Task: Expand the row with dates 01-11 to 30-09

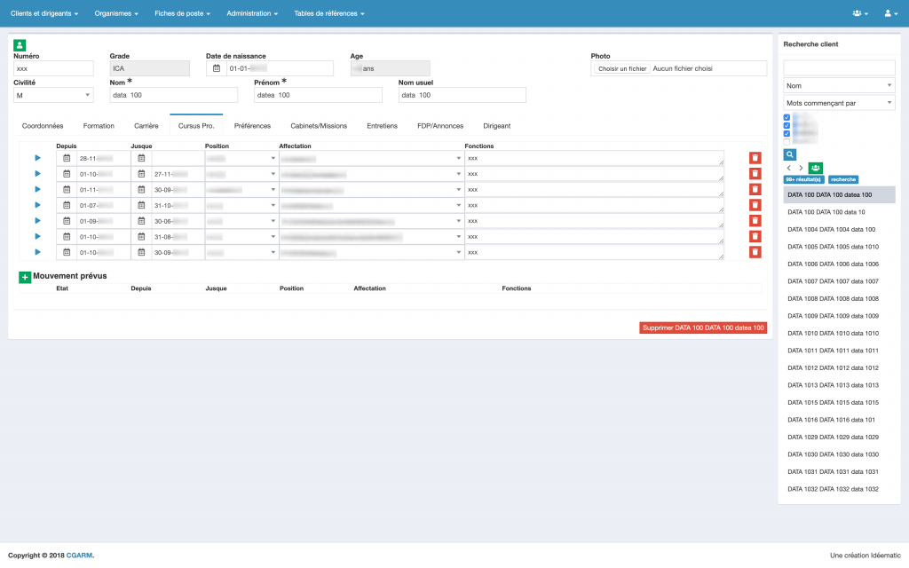Action: [x=37, y=190]
